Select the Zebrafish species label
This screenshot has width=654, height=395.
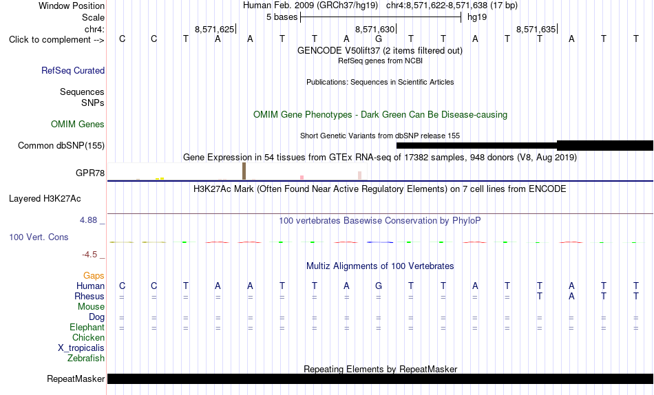[86, 359]
